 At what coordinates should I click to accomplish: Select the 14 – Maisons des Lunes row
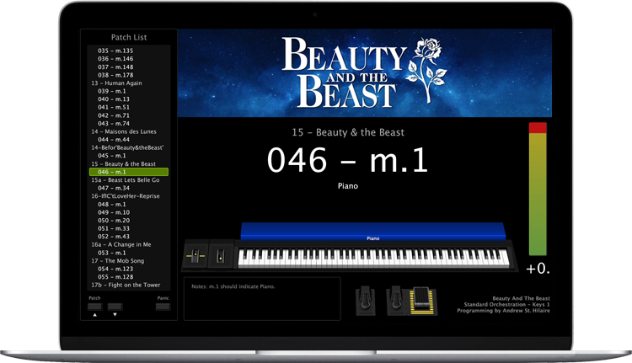pyautogui.click(x=129, y=131)
